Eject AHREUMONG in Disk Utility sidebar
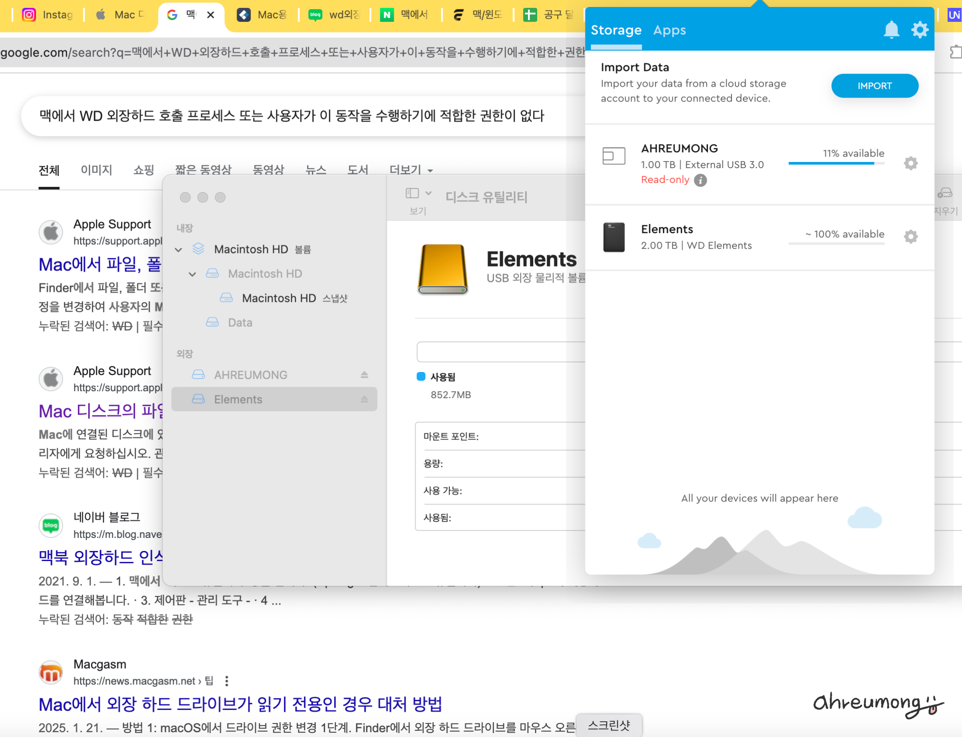The width and height of the screenshot is (962, 737). click(x=364, y=375)
